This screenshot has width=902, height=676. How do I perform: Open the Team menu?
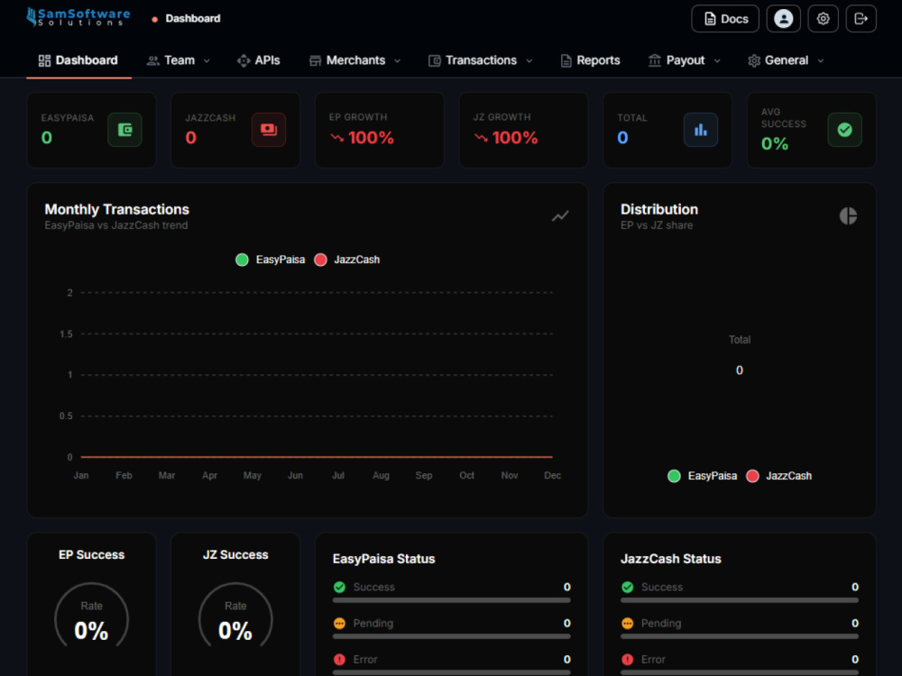tap(179, 60)
